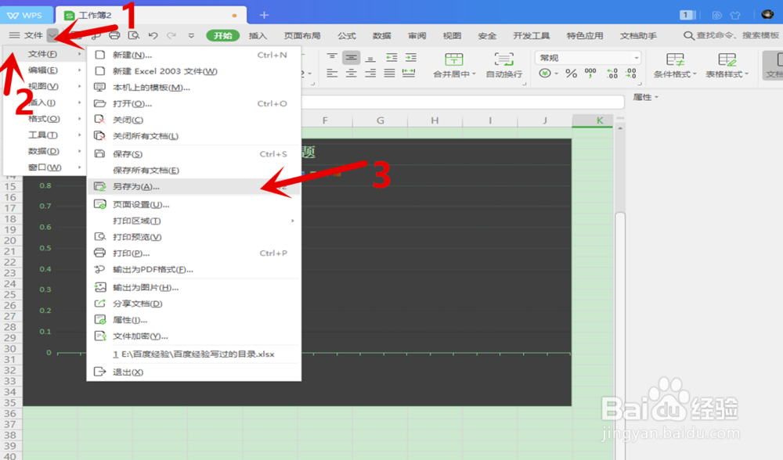Click the align left icon

332,74
